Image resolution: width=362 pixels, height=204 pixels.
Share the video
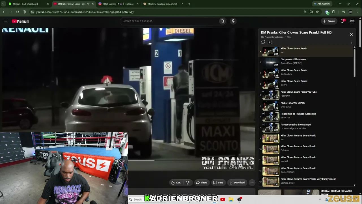click(x=202, y=183)
